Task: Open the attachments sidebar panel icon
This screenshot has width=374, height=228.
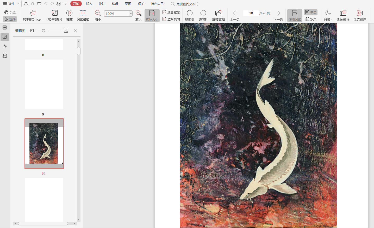Action: (x=5, y=56)
